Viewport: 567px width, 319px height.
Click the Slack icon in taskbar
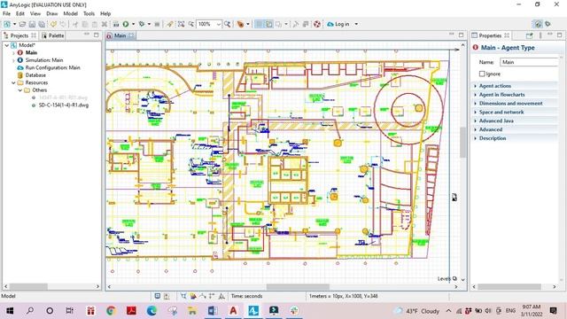pyautogui.click(x=294, y=310)
